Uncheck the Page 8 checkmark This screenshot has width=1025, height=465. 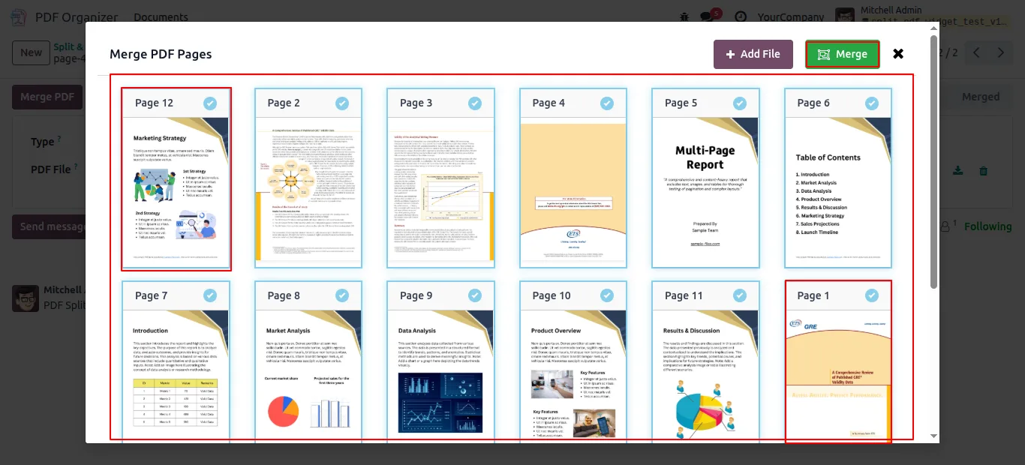[342, 296]
